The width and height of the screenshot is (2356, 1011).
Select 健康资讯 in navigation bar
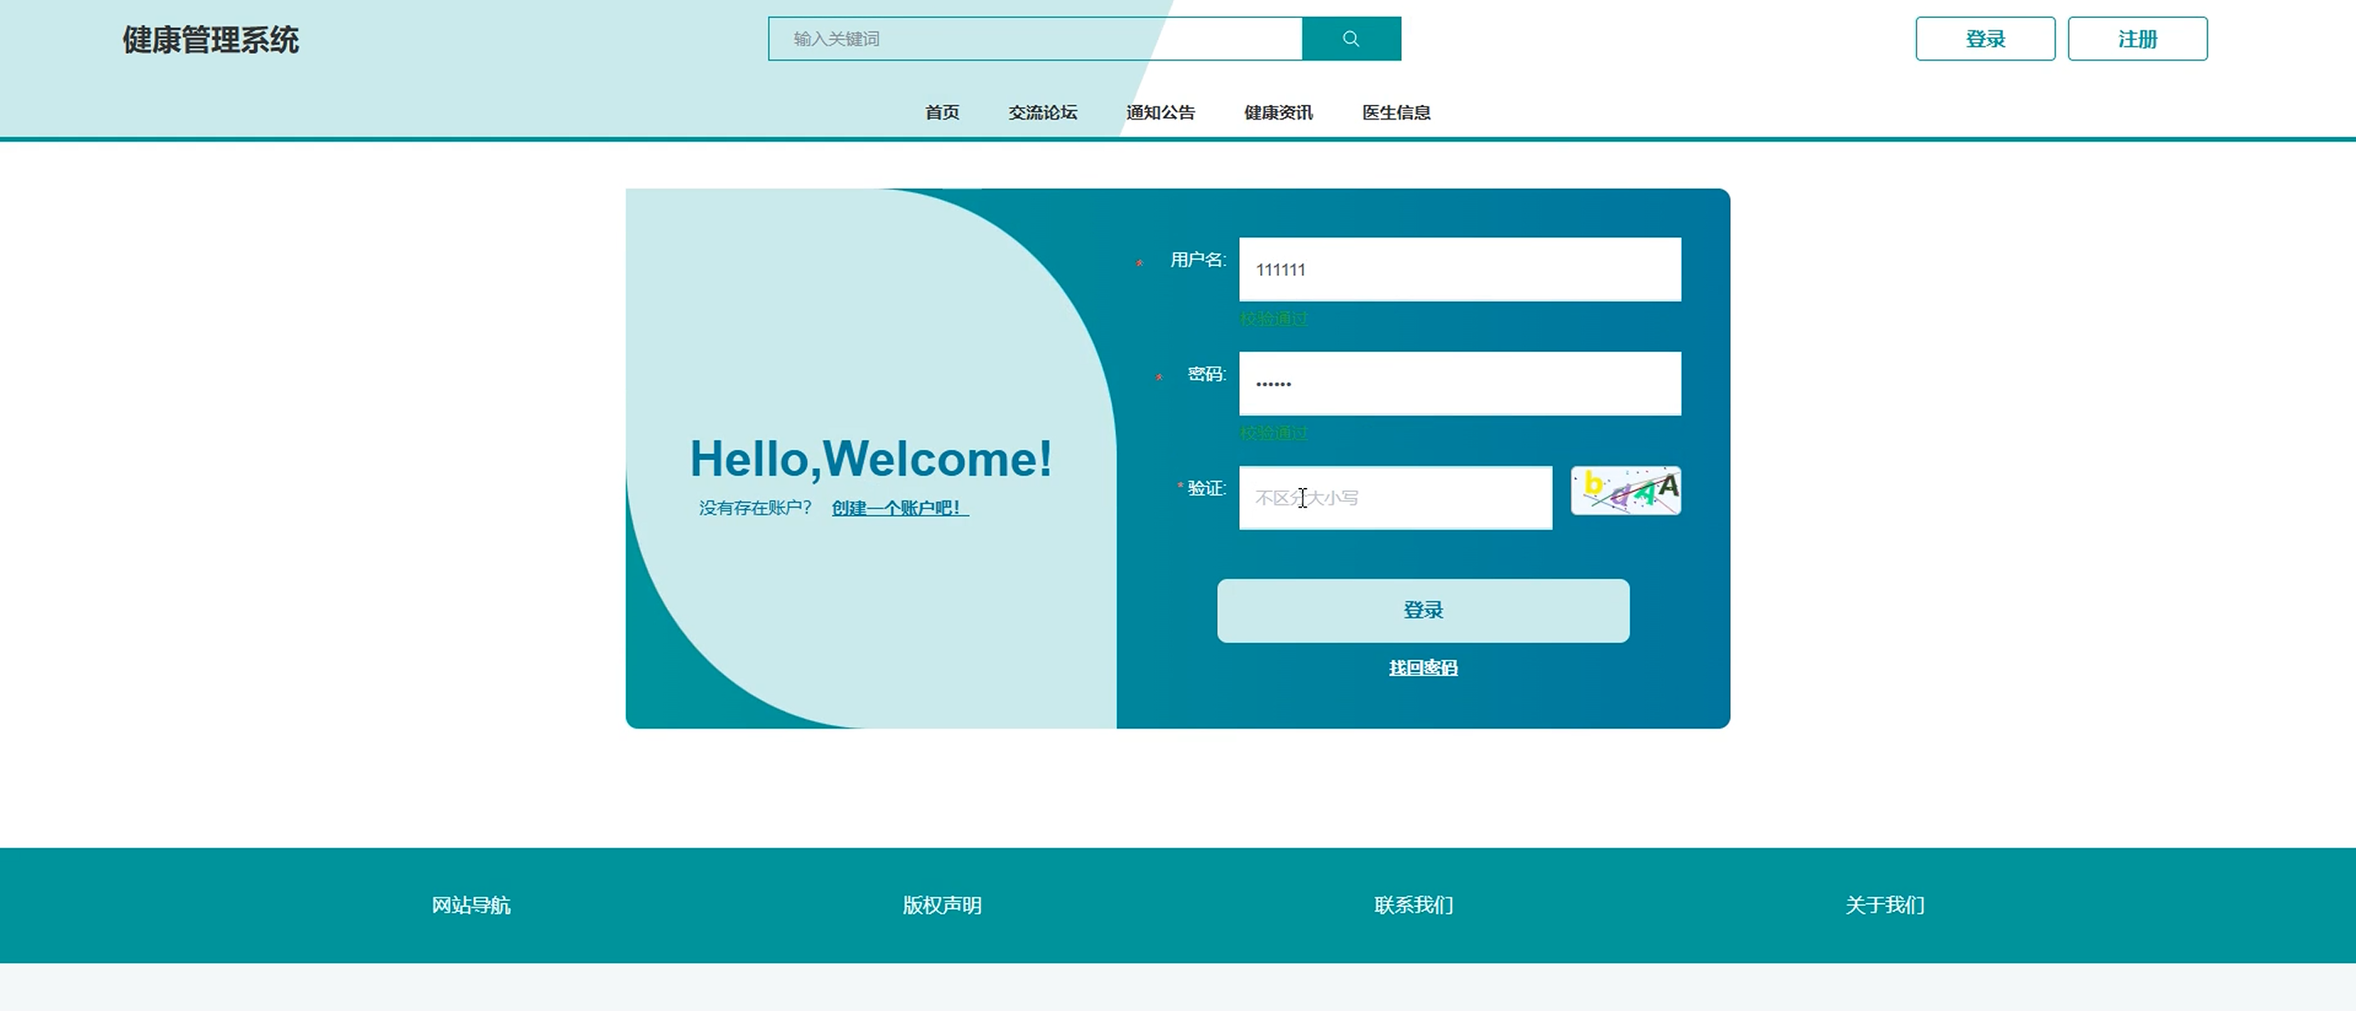[1277, 112]
